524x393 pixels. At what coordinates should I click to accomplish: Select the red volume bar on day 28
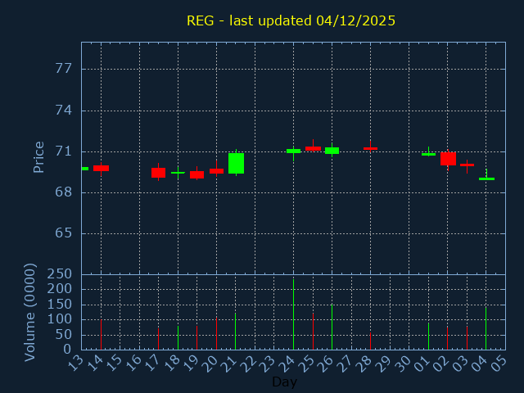(x=370, y=340)
